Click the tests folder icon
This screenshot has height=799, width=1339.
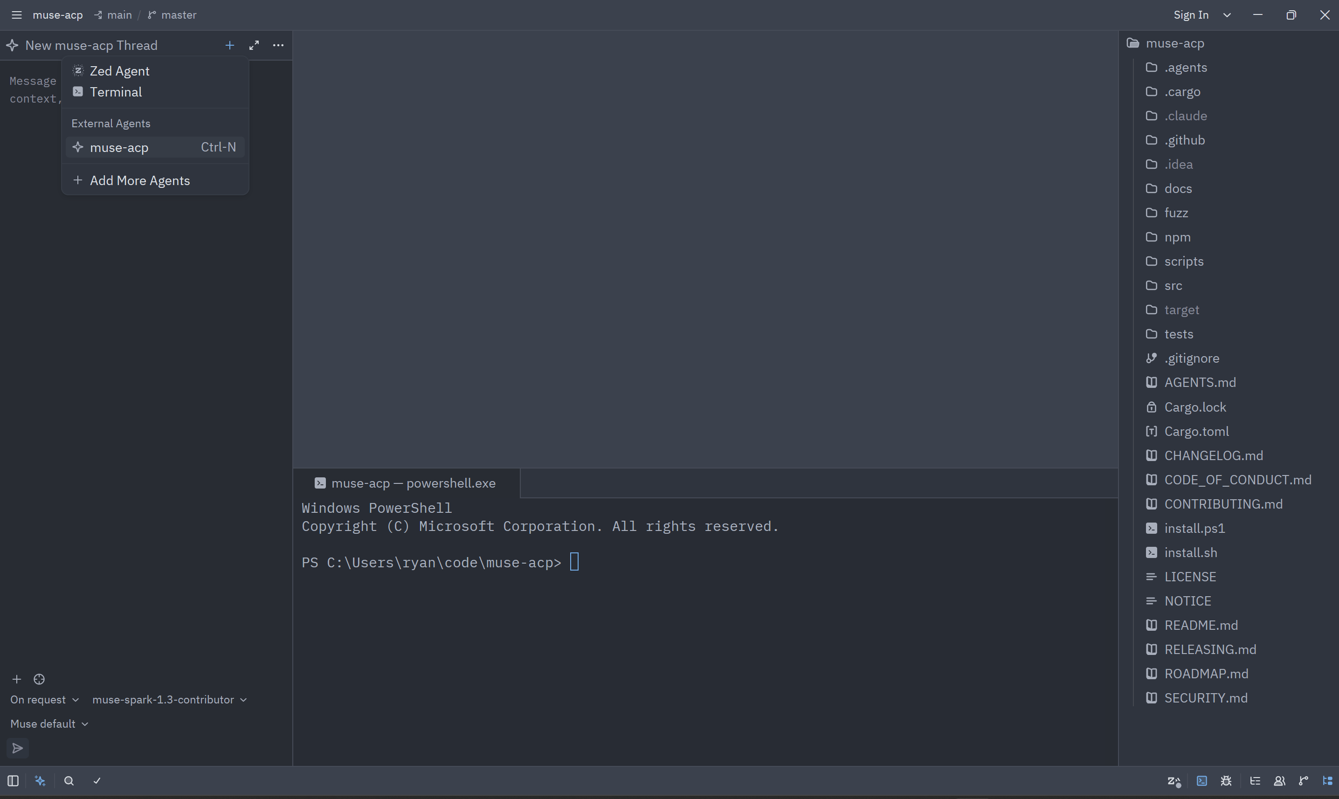pyautogui.click(x=1152, y=334)
